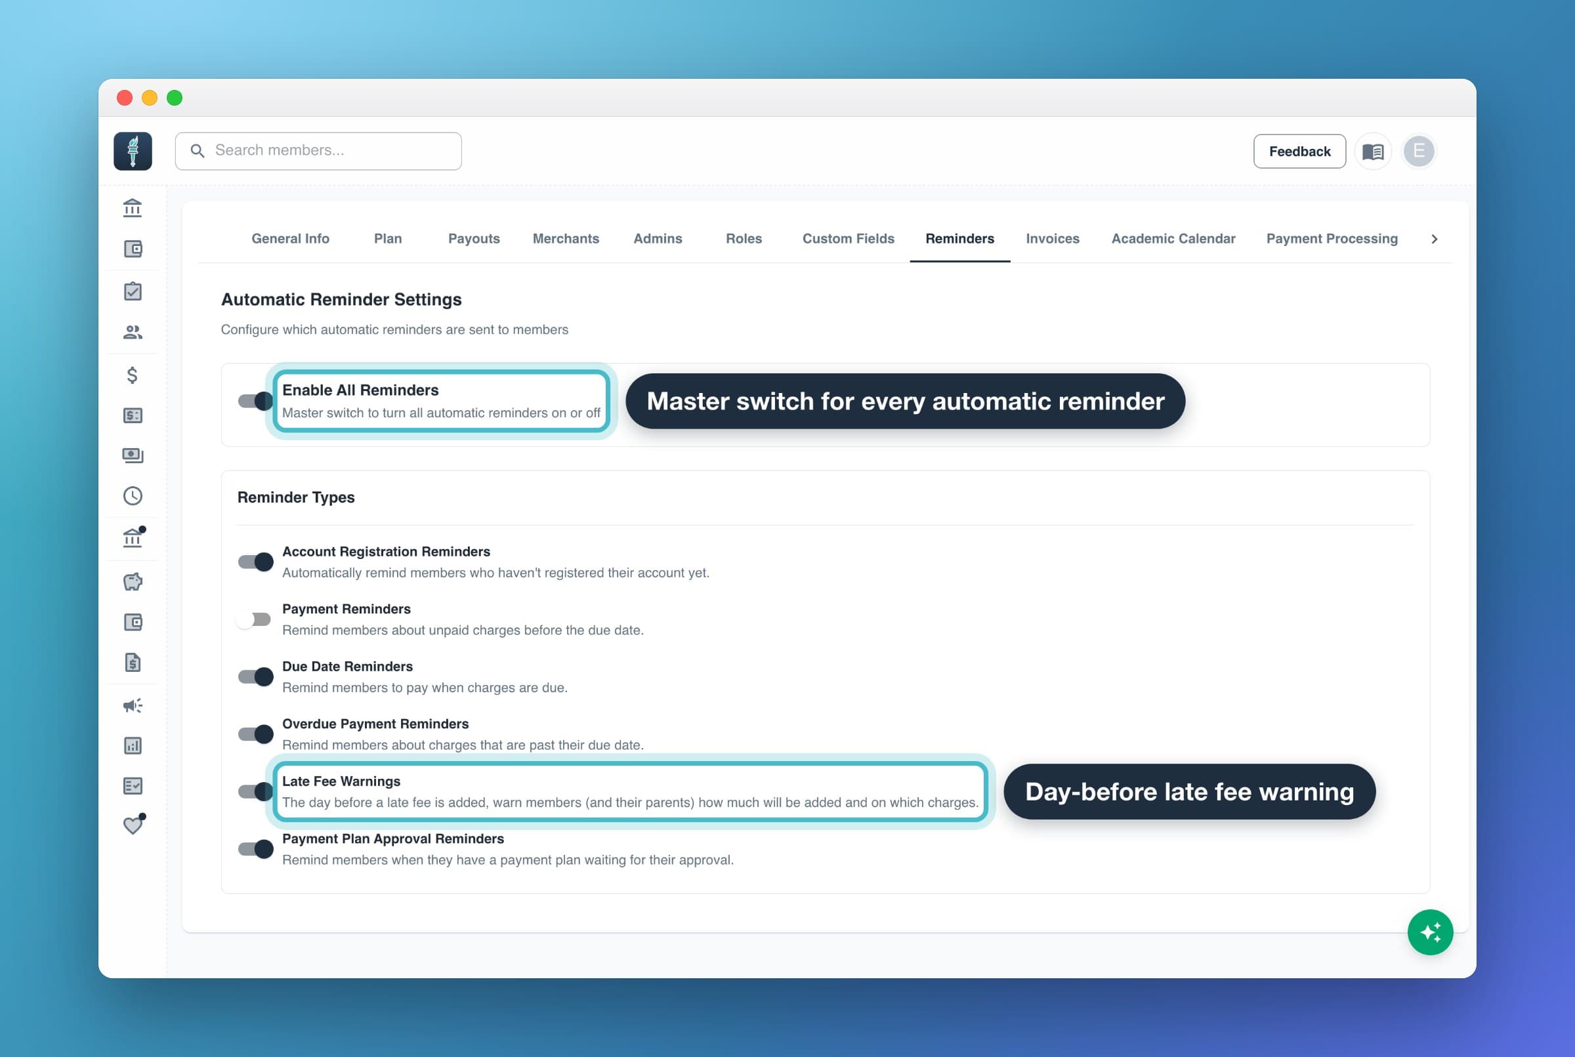Viewport: 1575px width, 1057px height.
Task: Open the bank icon with notification dot
Action: pos(133,538)
